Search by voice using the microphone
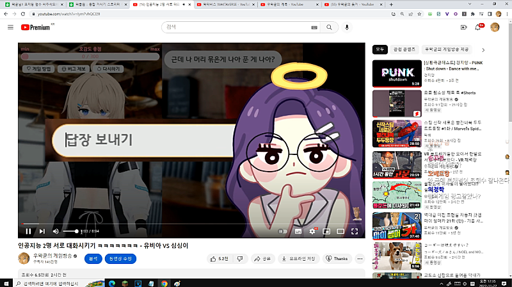The width and height of the screenshot is (512, 287). 347,28
